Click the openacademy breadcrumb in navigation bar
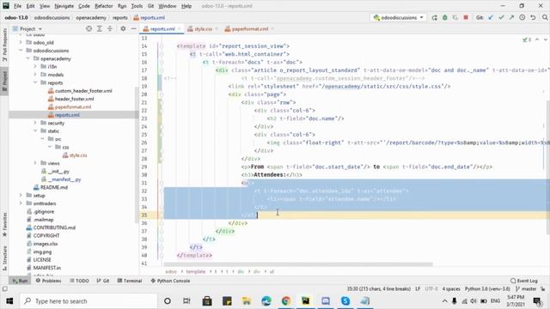550x309 pixels. (91, 17)
